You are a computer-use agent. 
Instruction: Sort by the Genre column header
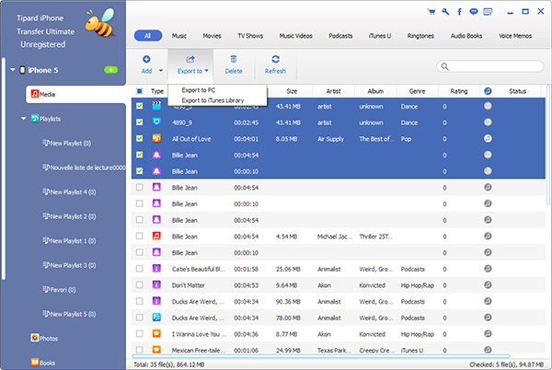417,91
